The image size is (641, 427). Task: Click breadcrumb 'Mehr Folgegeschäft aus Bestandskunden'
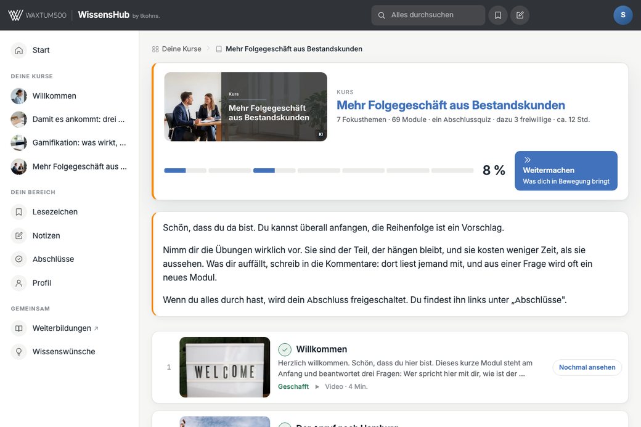point(294,49)
